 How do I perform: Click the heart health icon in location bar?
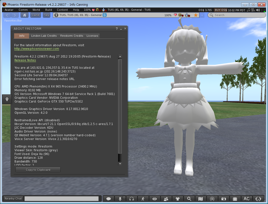(x=175, y=15)
